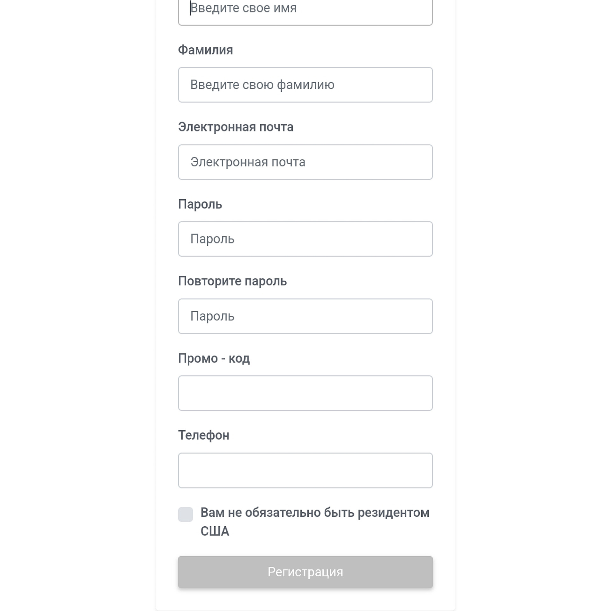Select the empty 'Телефон' input field

coord(305,470)
